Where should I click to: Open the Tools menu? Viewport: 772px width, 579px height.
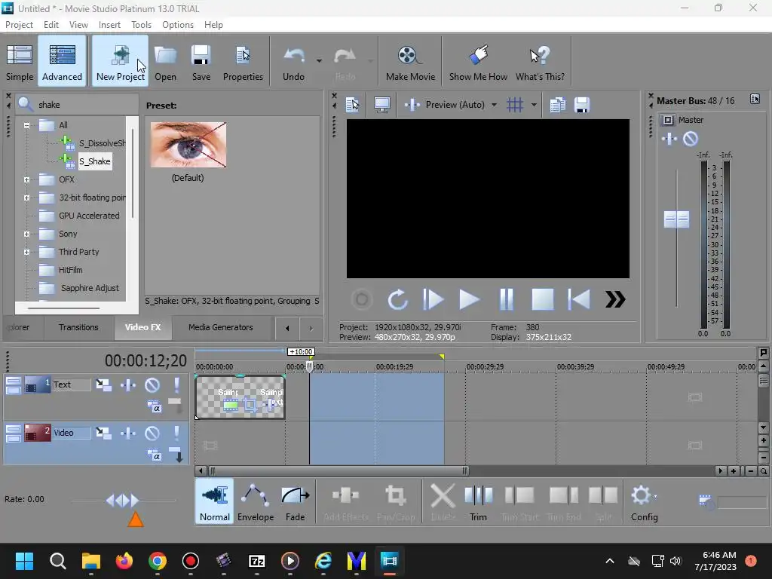click(x=141, y=25)
